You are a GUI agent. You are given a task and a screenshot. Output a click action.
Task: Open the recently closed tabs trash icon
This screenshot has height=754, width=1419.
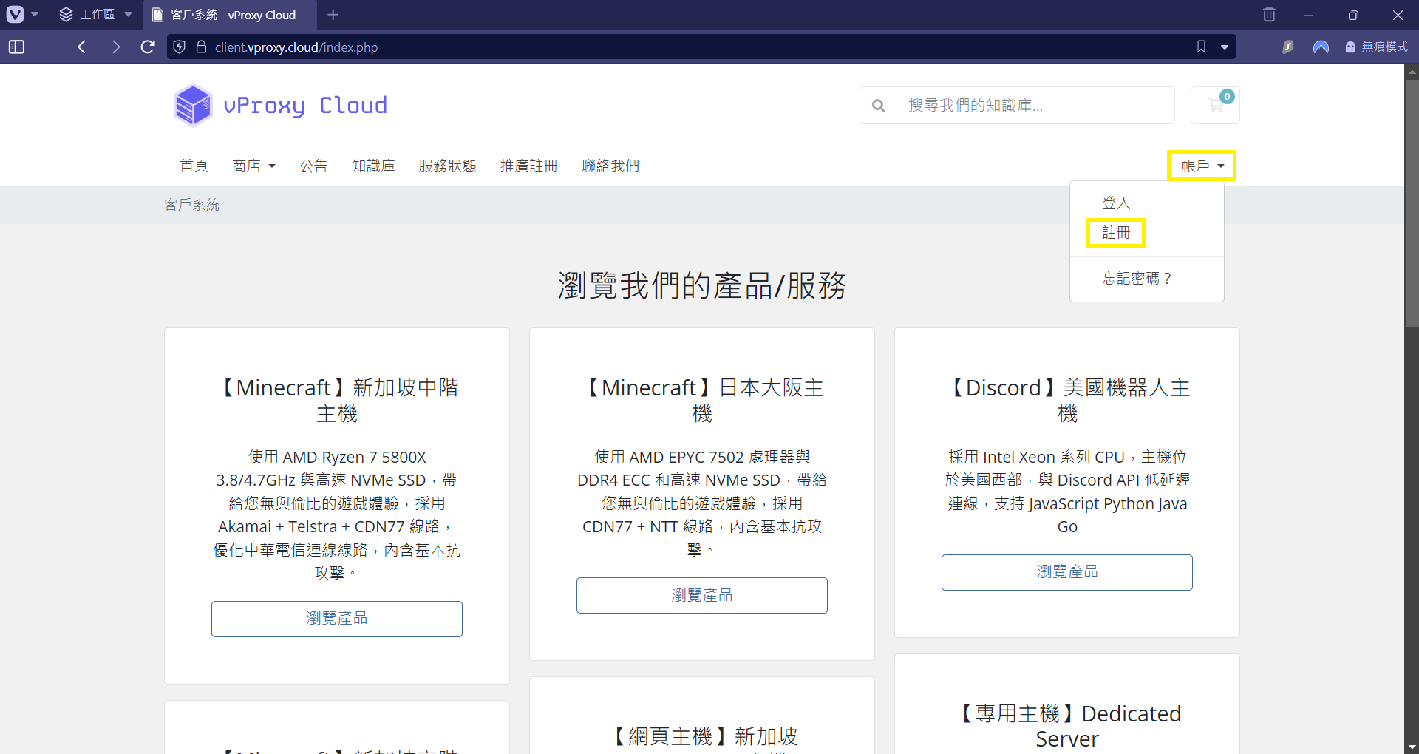pos(1269,15)
